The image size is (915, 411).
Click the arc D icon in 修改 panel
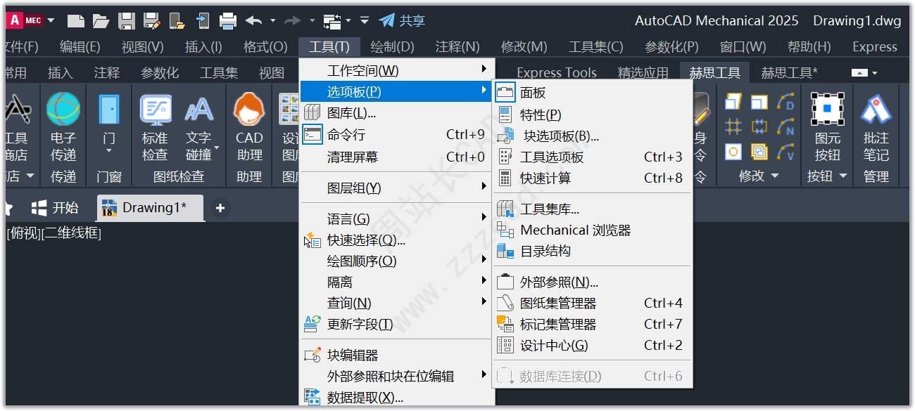pyautogui.click(x=786, y=102)
